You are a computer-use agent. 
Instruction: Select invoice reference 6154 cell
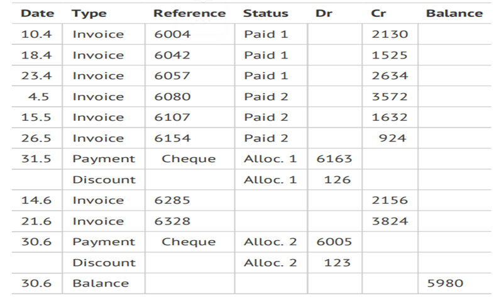[x=172, y=138]
